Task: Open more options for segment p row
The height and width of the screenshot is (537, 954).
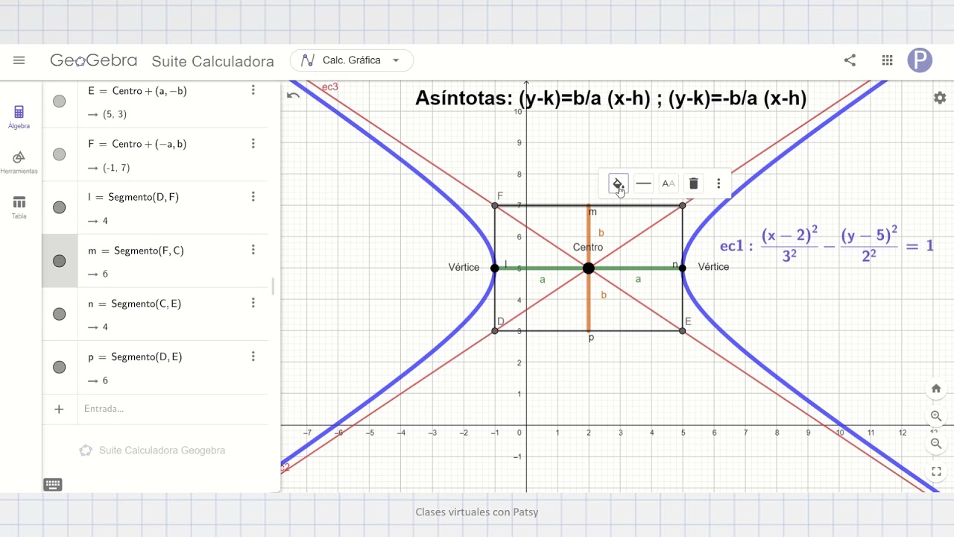Action: point(253,357)
